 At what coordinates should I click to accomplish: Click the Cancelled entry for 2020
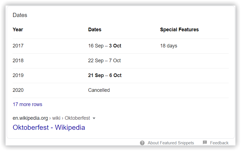click(x=99, y=90)
